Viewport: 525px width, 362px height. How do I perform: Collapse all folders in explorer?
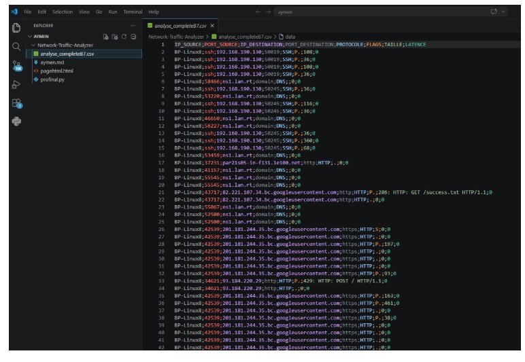click(x=133, y=37)
